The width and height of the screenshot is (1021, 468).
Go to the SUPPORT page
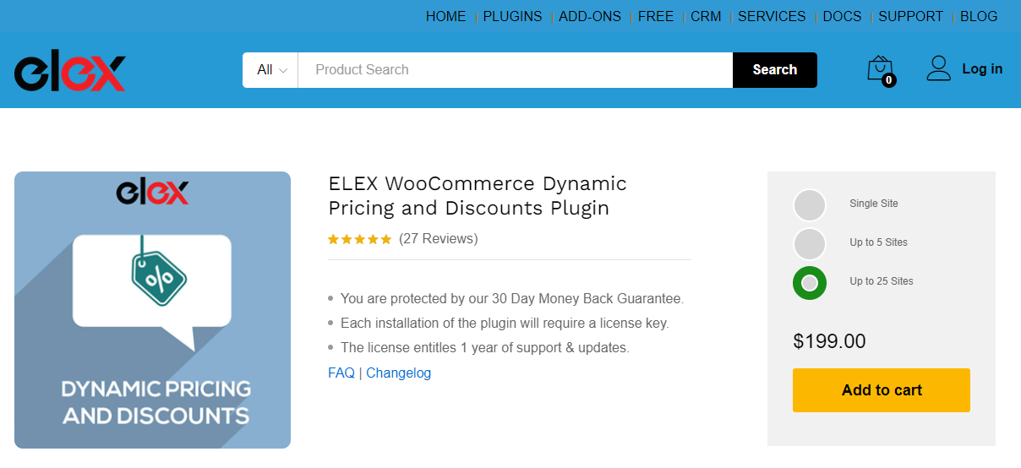[x=910, y=17]
